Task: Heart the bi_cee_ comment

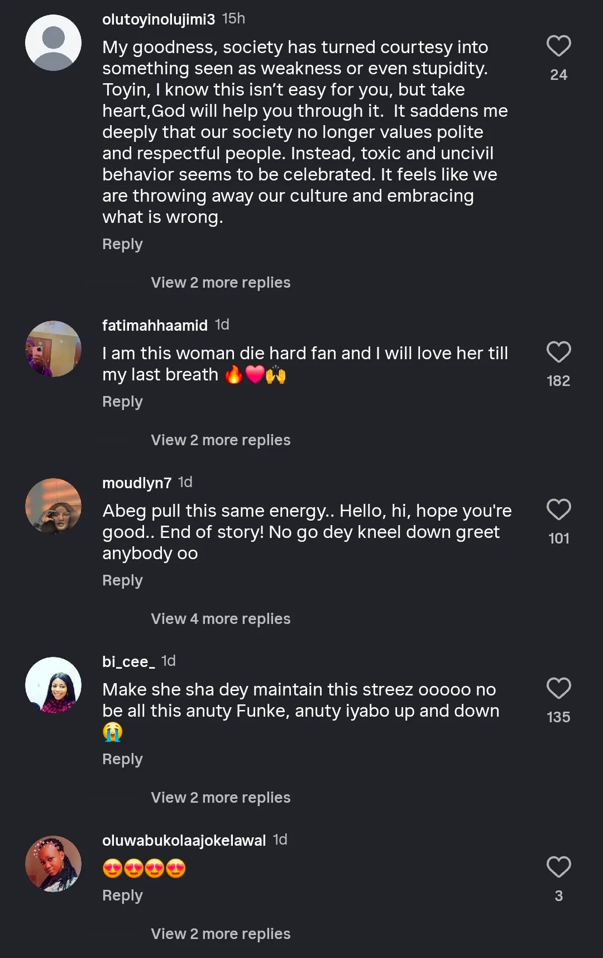Action: pos(558,689)
